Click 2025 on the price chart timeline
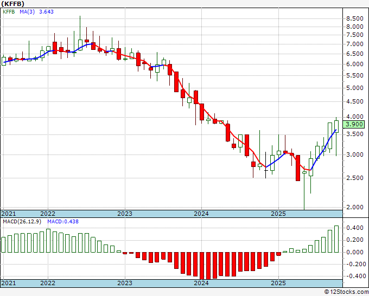 pos(278,214)
